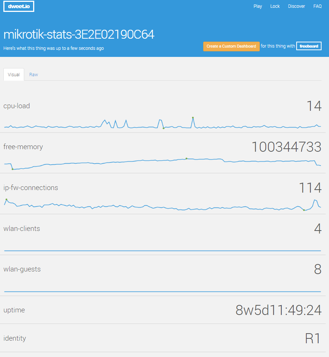Click the 'for this thing with' text

tap(278, 46)
